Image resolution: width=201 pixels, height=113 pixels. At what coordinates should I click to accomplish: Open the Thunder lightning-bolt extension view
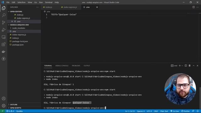click(x=3, y=59)
